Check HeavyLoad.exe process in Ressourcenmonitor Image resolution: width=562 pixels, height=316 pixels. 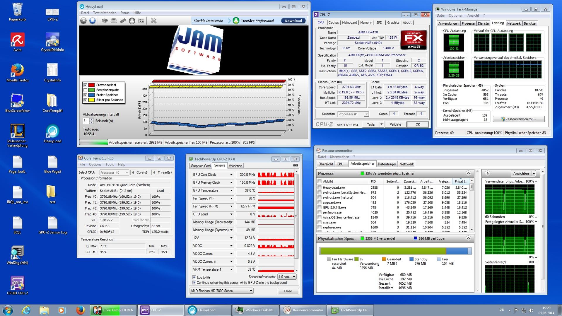pyautogui.click(x=320, y=188)
